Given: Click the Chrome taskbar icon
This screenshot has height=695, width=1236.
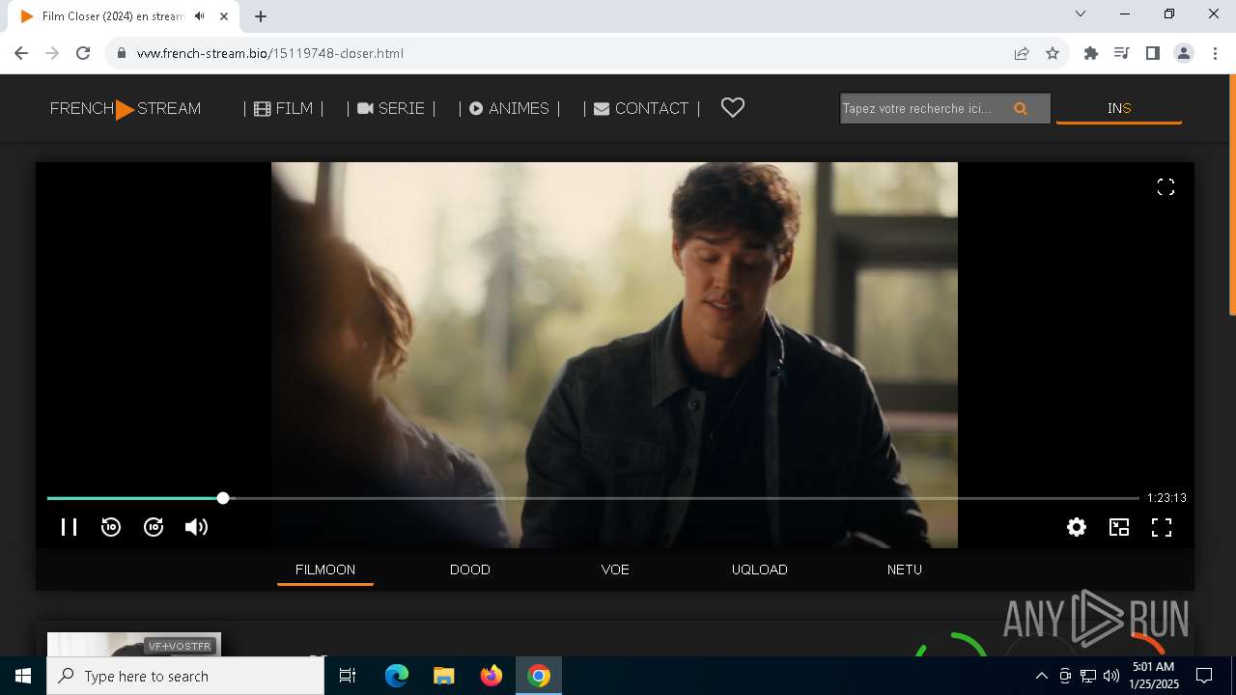Looking at the screenshot, I should (539, 676).
